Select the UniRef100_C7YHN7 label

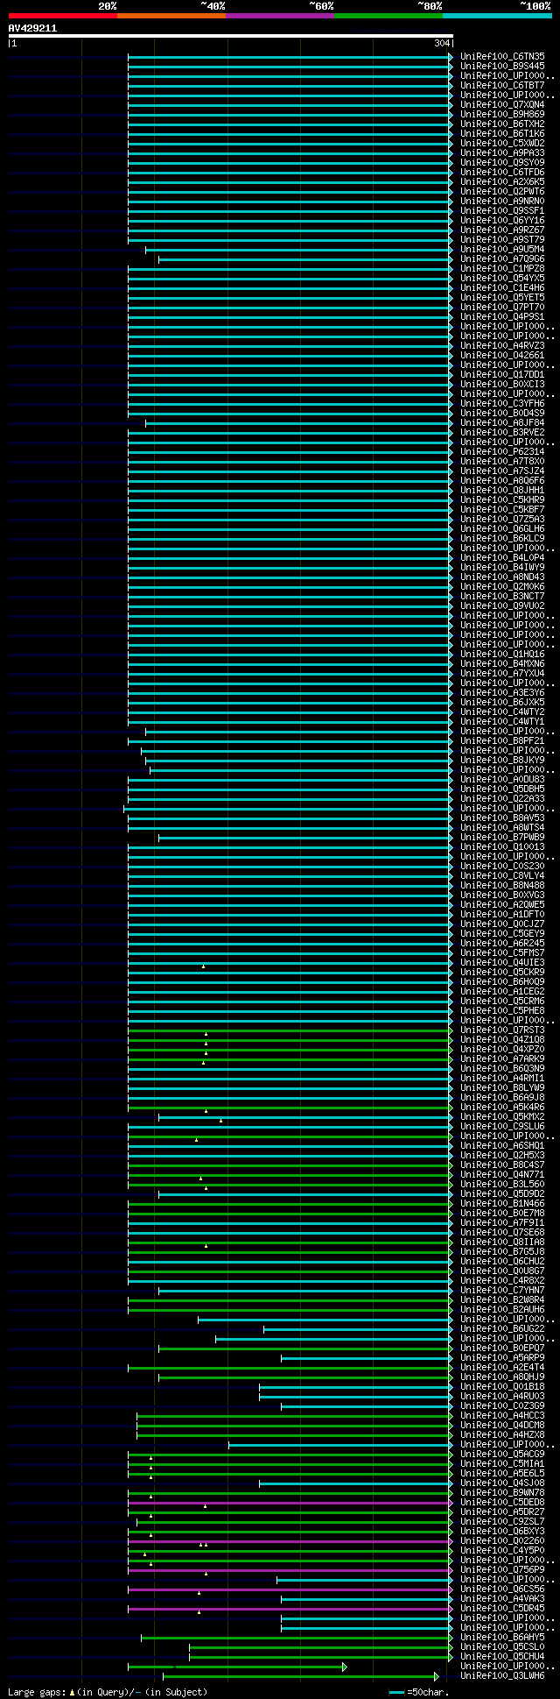(502, 1290)
